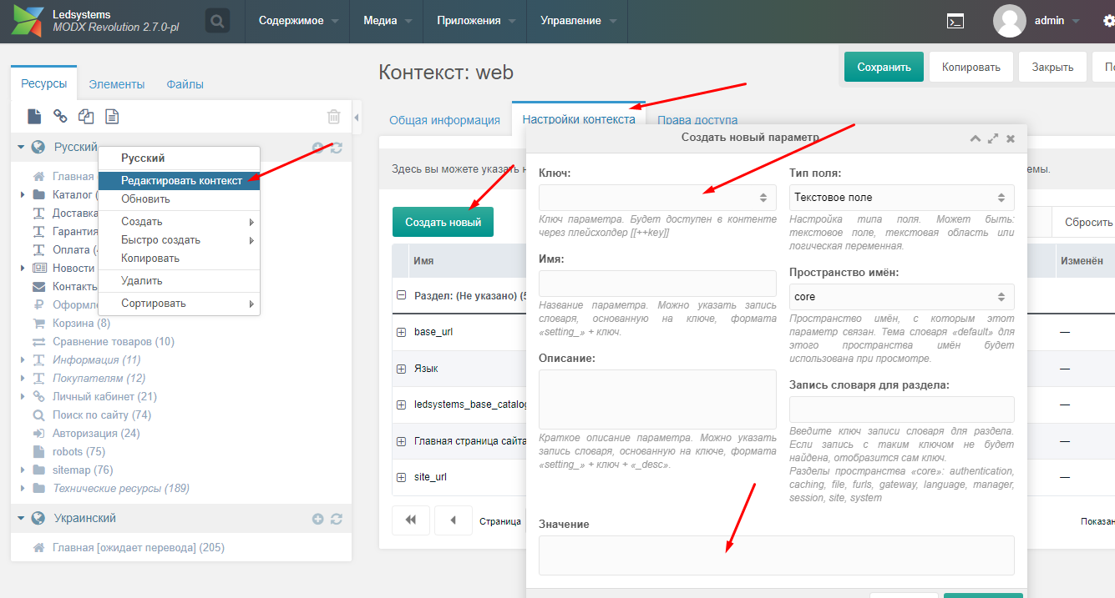Viewport: 1115px width, 598px height.
Task: Click the Закрыть button
Action: click(1052, 68)
